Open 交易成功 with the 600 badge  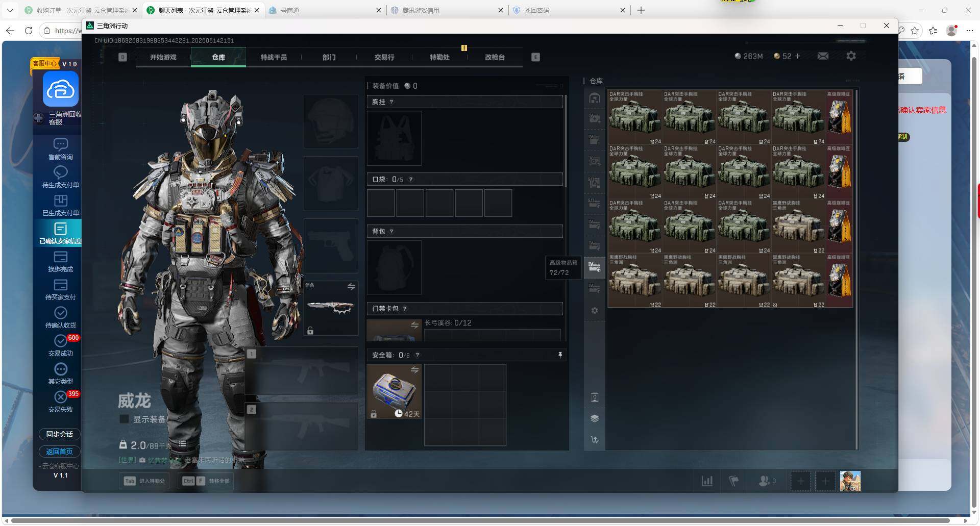(60, 345)
